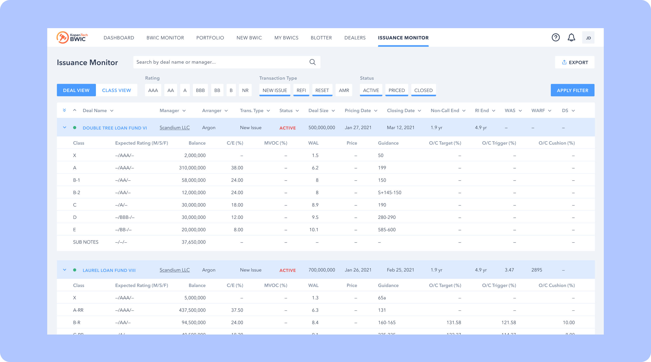Viewport: 651px width, 362px height.
Task: Open notifications bell icon
Action: pyautogui.click(x=571, y=37)
